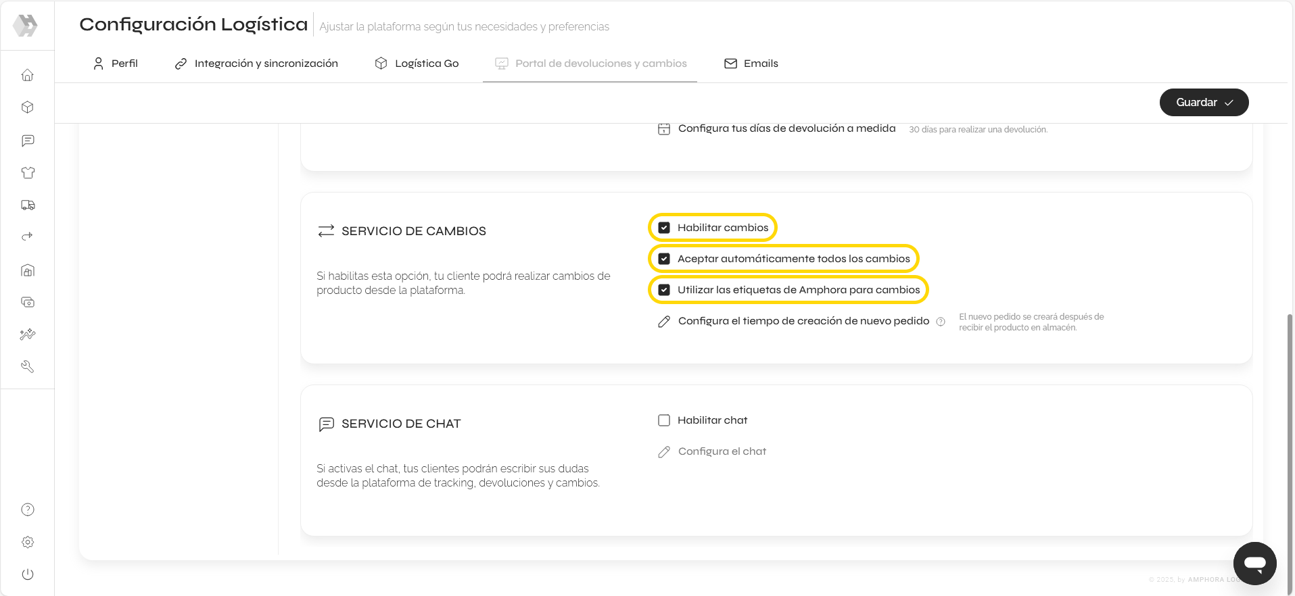Viewport: 1295px width, 596px height.
Task: Open the package box icon in the sidebar
Action: [28, 107]
